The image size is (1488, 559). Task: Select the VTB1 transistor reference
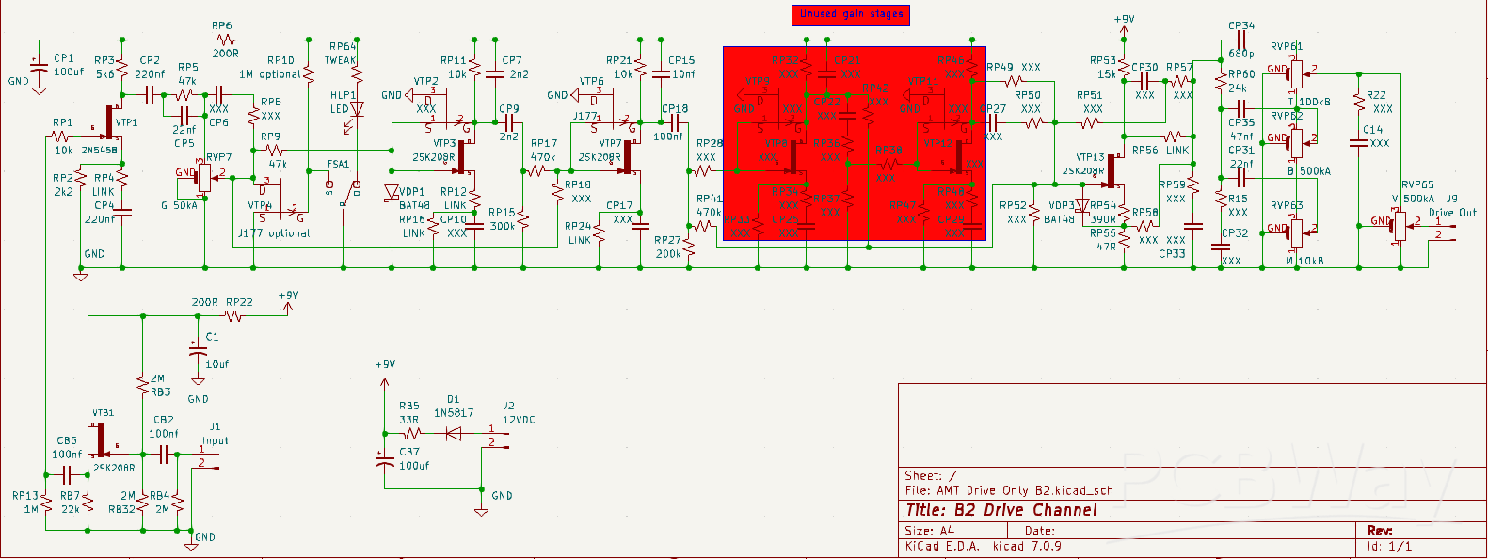pos(104,413)
